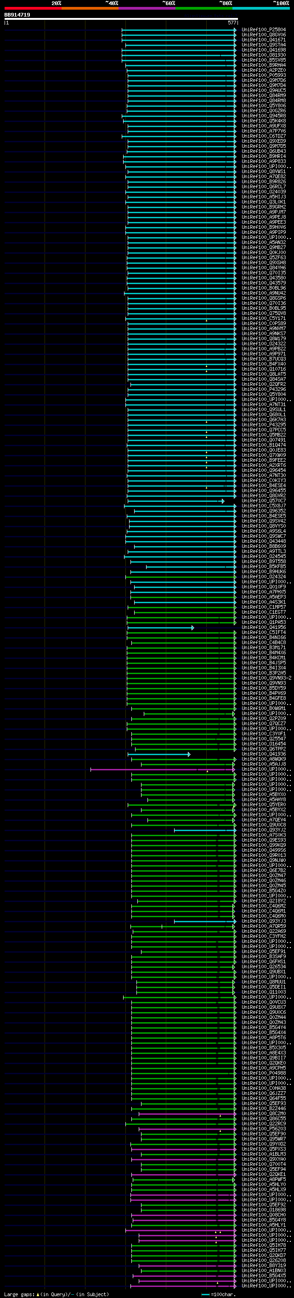Image resolution: width=294 pixels, height=1298 pixels.
Task: Choose hit UniRef100_B3M171
Action: coord(263,647)
